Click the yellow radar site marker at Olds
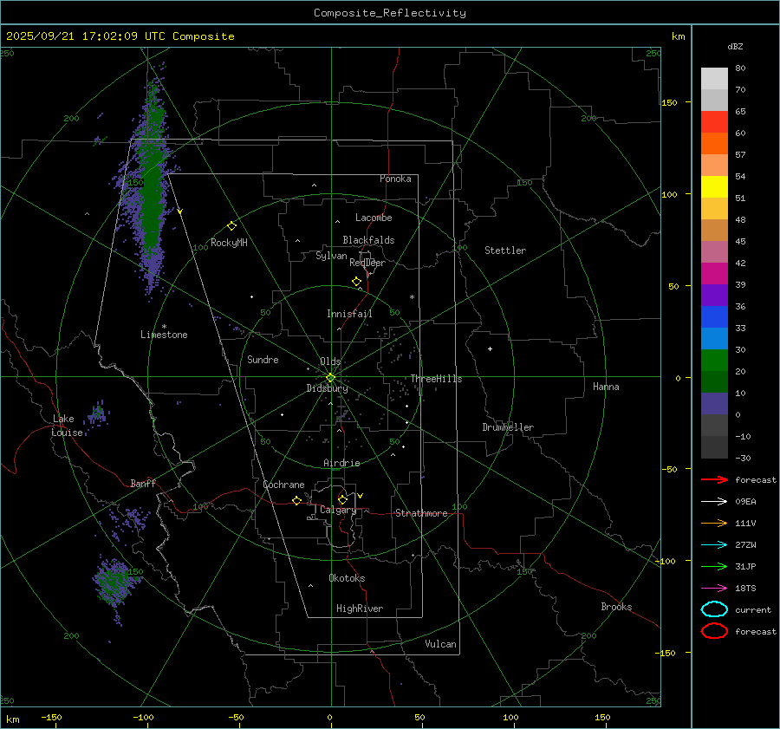 coord(330,377)
